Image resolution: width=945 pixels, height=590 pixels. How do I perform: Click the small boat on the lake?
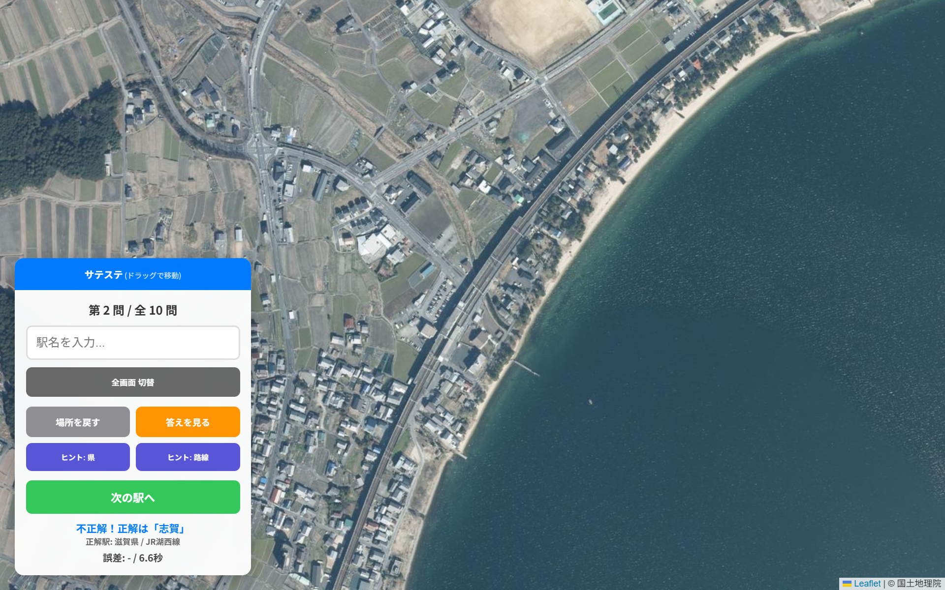590,402
